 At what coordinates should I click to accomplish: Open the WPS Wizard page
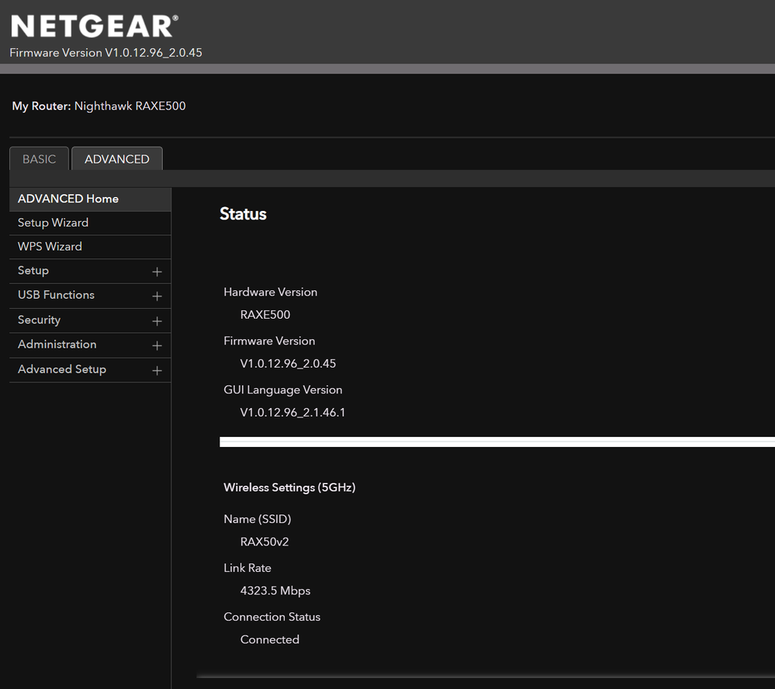[x=50, y=247]
